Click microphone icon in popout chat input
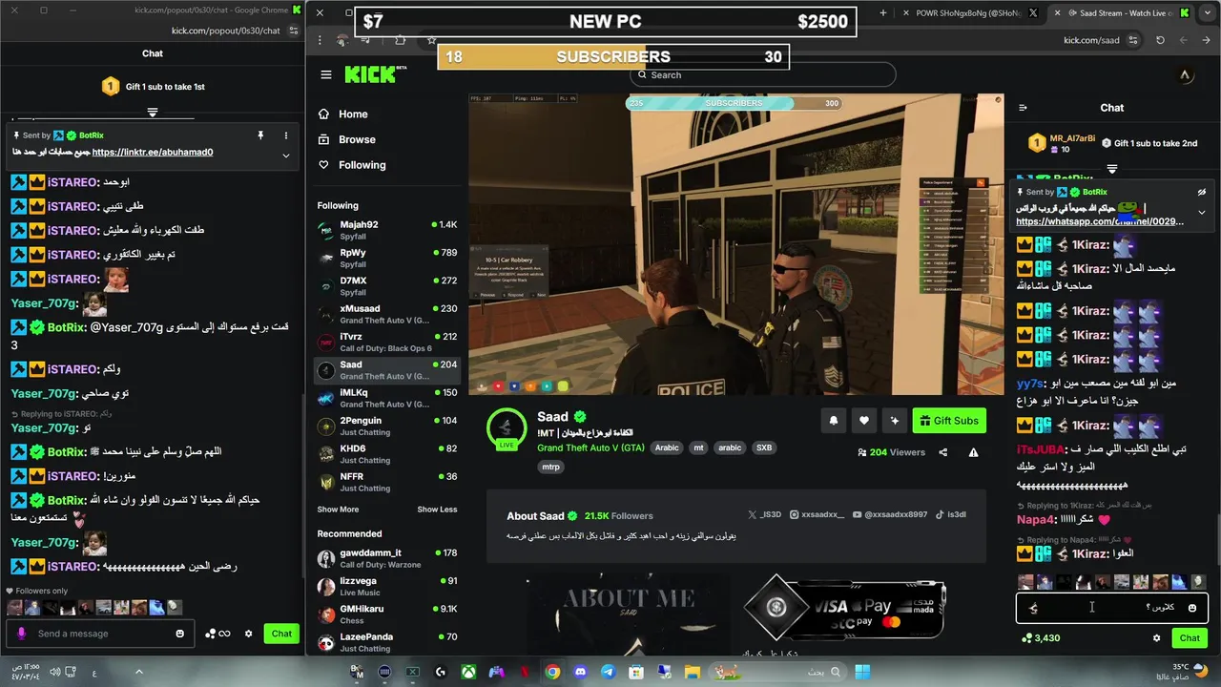This screenshot has height=687, width=1221. tap(22, 634)
